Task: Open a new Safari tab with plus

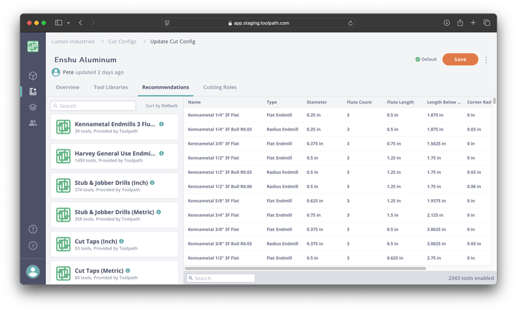Action: click(473, 23)
